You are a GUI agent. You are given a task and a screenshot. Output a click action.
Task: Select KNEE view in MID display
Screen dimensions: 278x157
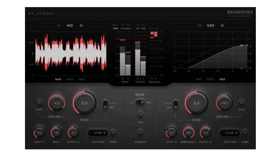point(81,79)
